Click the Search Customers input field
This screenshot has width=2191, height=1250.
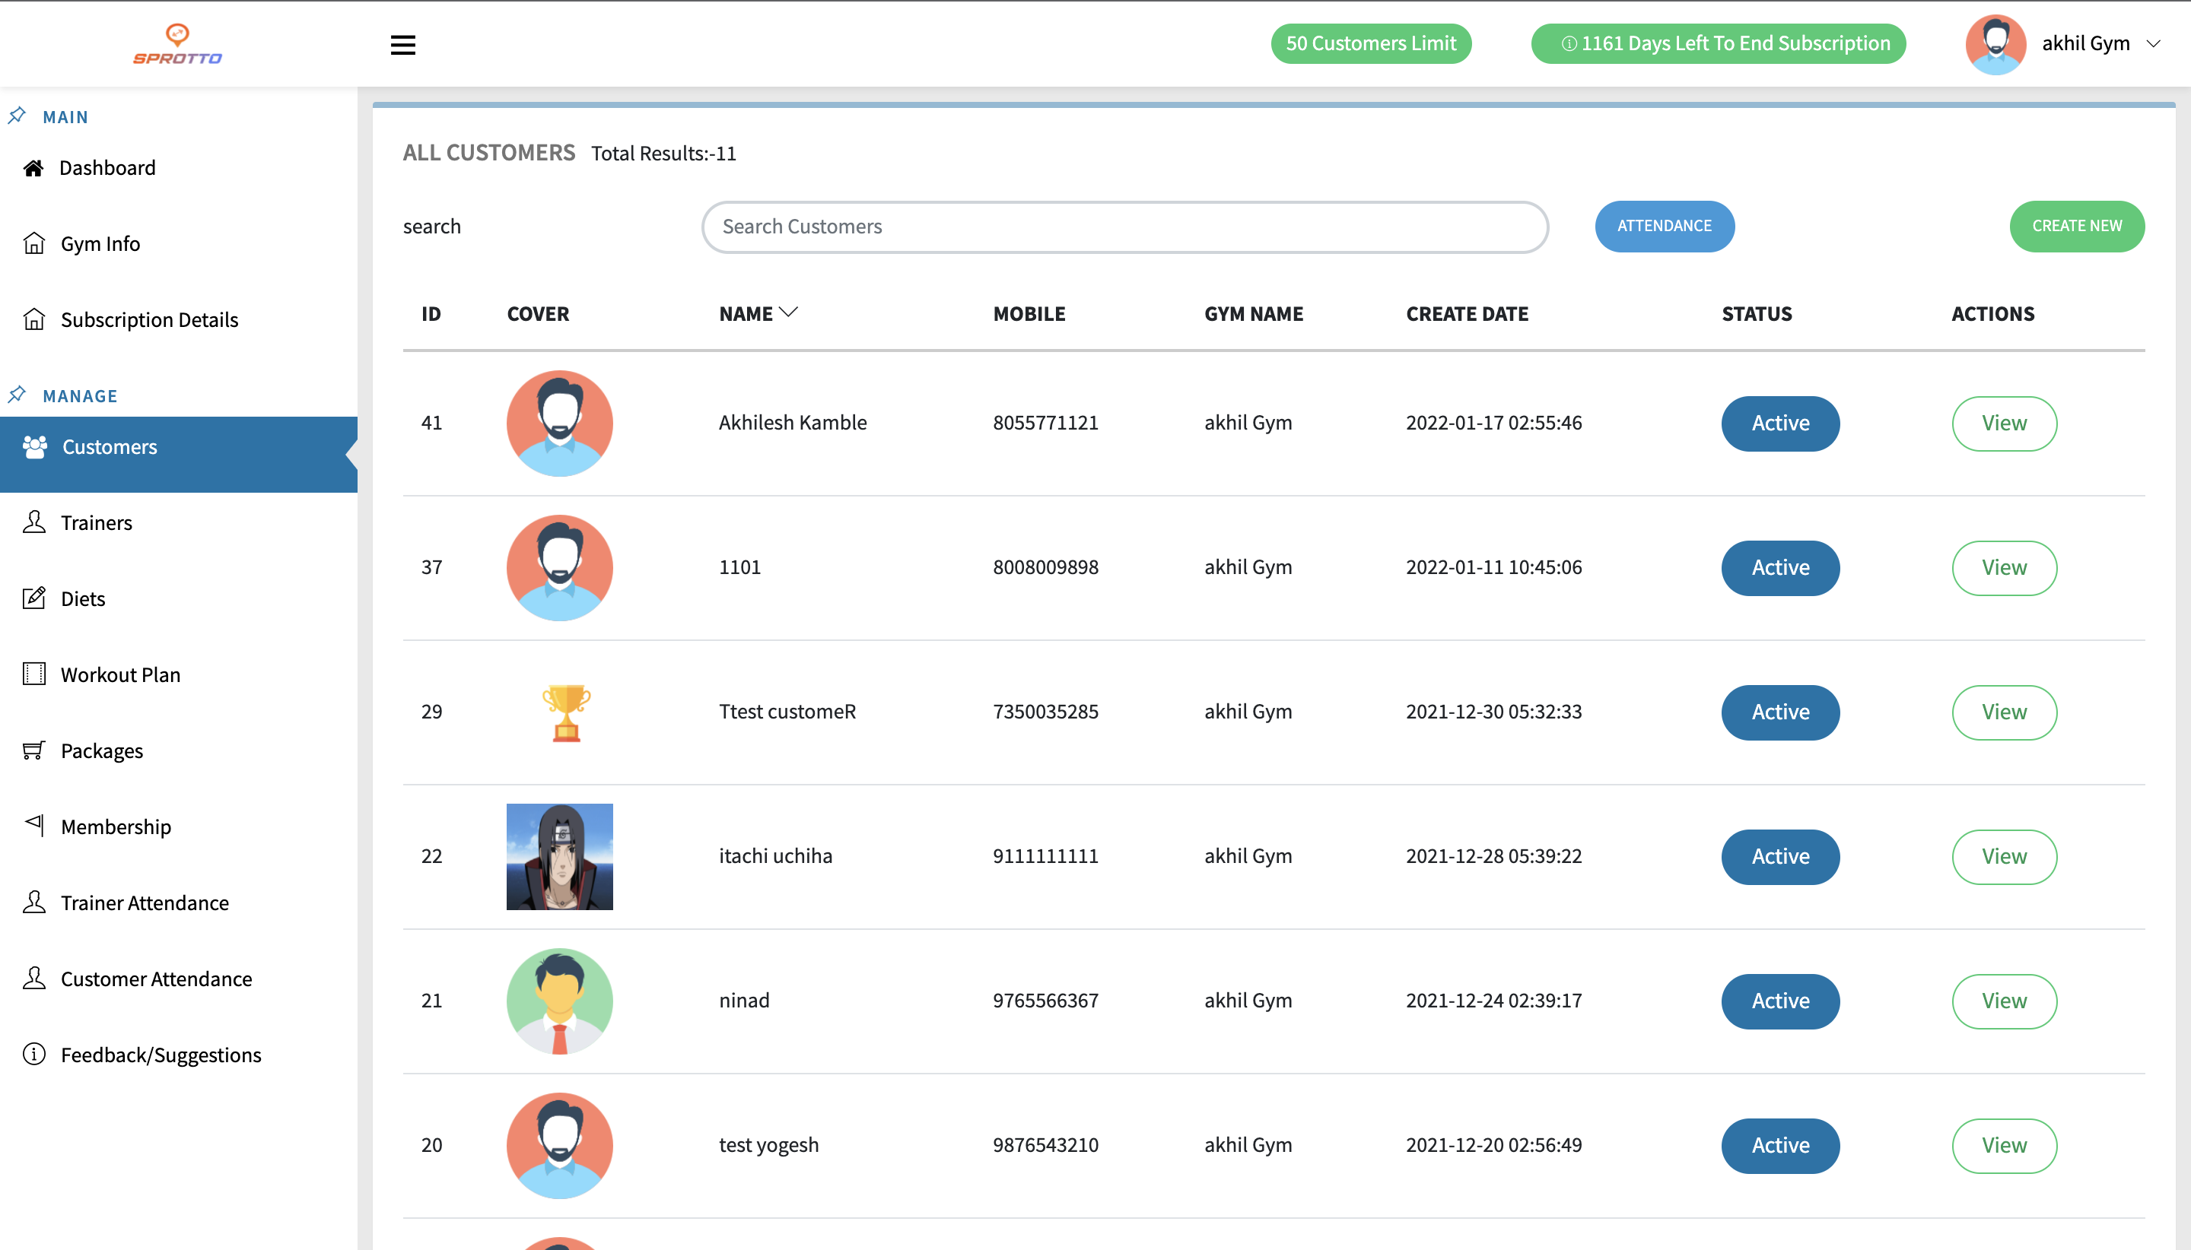[x=1124, y=227]
